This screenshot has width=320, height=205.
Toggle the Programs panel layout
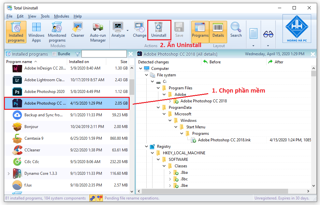200,31
